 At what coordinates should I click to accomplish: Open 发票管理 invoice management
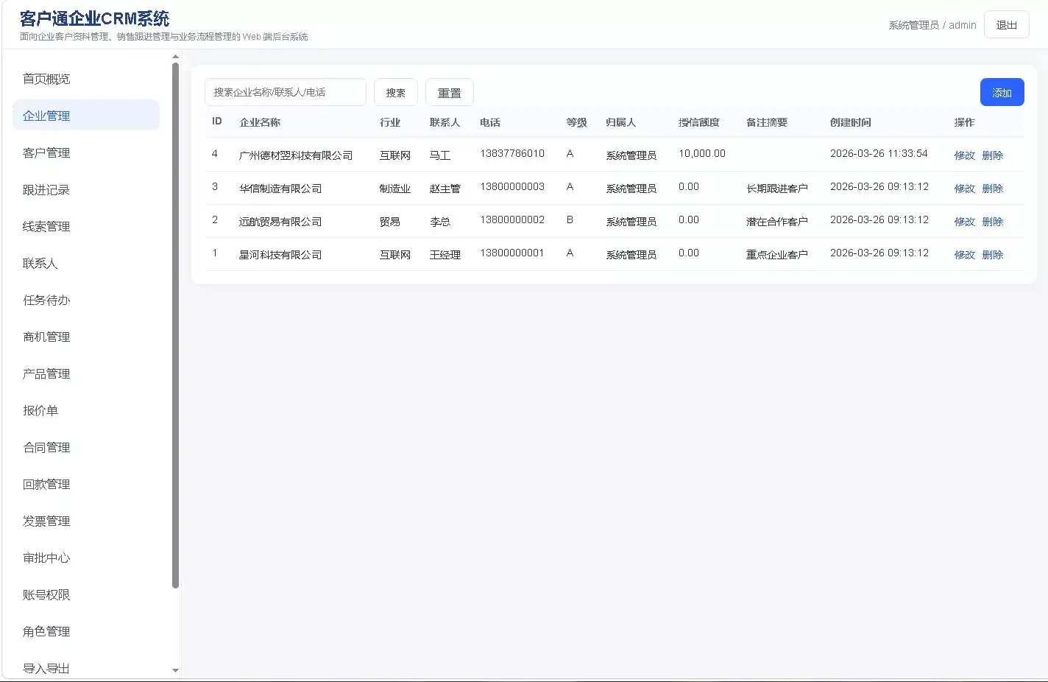coord(46,521)
